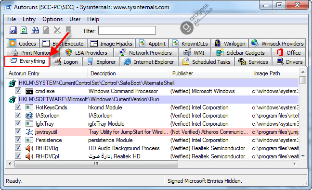This screenshot has height=190, width=312.
Task: Click the Delete X toolbar icon
Action: (x=57, y=30)
